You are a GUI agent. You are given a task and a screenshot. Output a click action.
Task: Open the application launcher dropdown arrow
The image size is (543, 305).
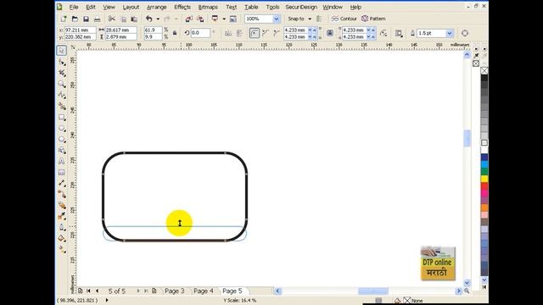point(224,19)
